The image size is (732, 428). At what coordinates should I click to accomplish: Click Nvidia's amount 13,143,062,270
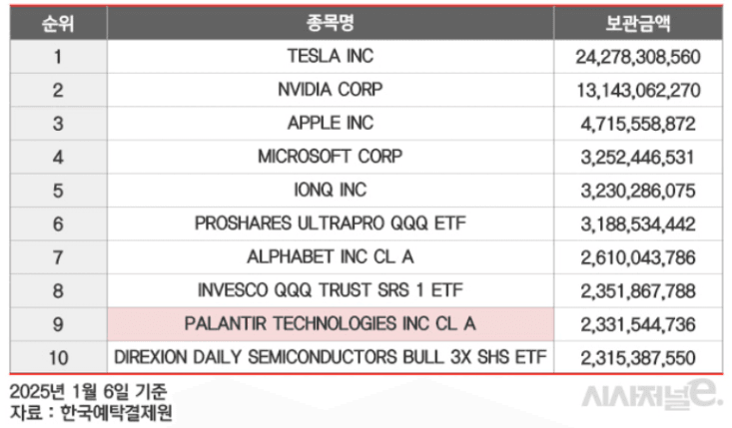(x=637, y=90)
